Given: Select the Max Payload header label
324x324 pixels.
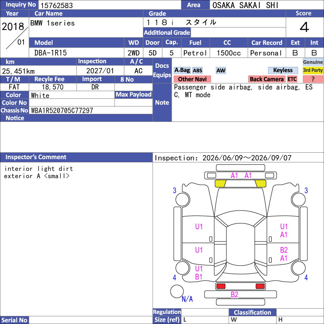Looking at the screenshot, I should point(134,94).
